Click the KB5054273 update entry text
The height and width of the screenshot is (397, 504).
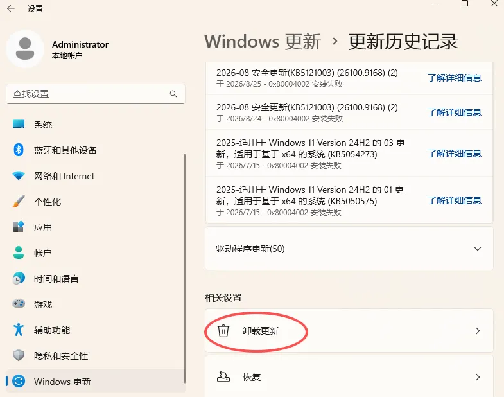(x=310, y=148)
